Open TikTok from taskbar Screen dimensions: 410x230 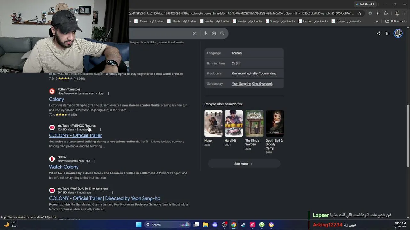[x=252, y=225]
